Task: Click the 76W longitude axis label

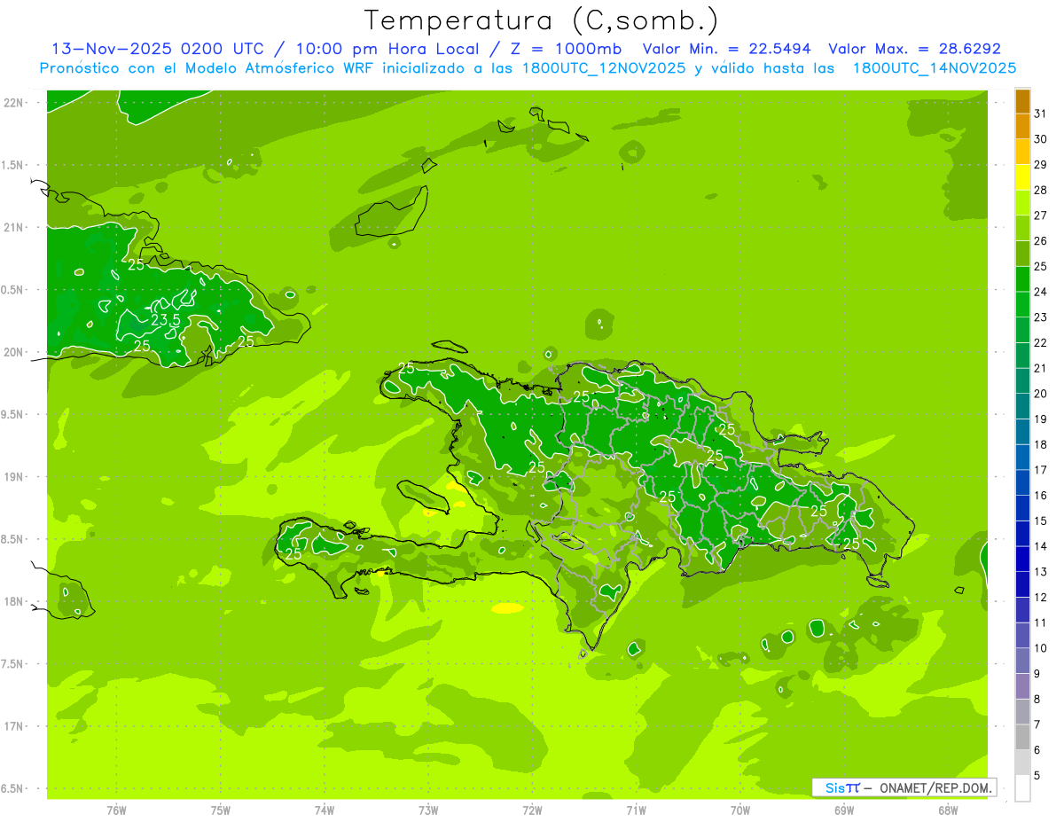Action: click(116, 810)
